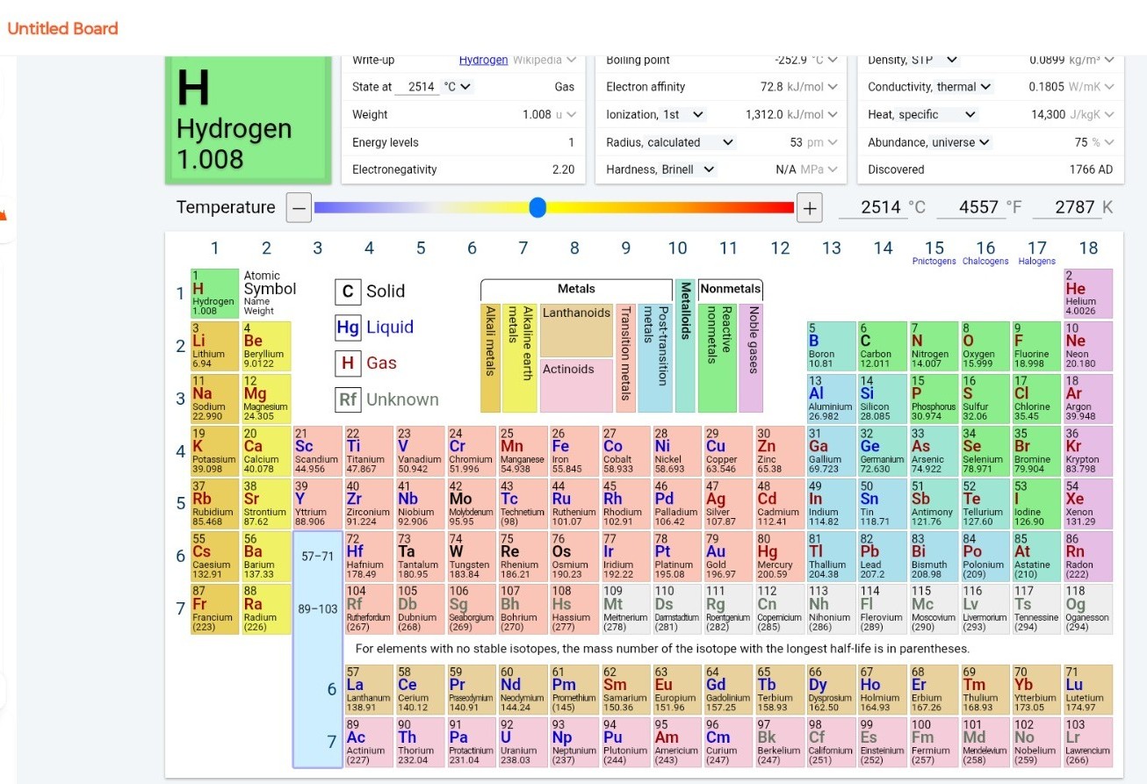
Task: Select the Lanthanoids legend box
Action: pos(576,330)
